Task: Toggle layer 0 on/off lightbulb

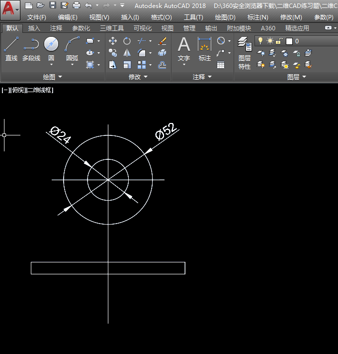Action: pyautogui.click(x=260, y=41)
